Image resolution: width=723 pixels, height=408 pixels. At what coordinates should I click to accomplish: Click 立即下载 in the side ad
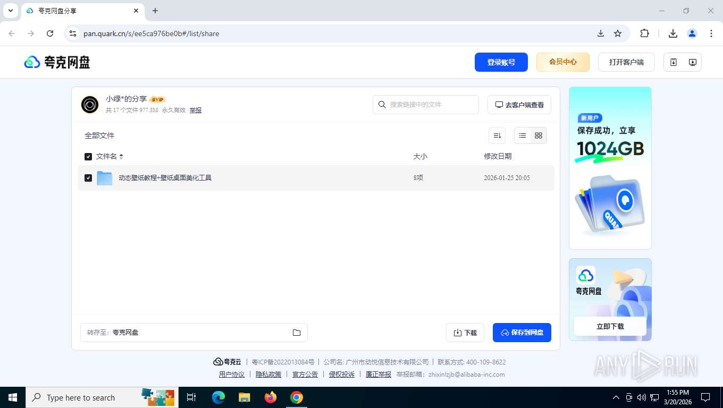(x=610, y=327)
